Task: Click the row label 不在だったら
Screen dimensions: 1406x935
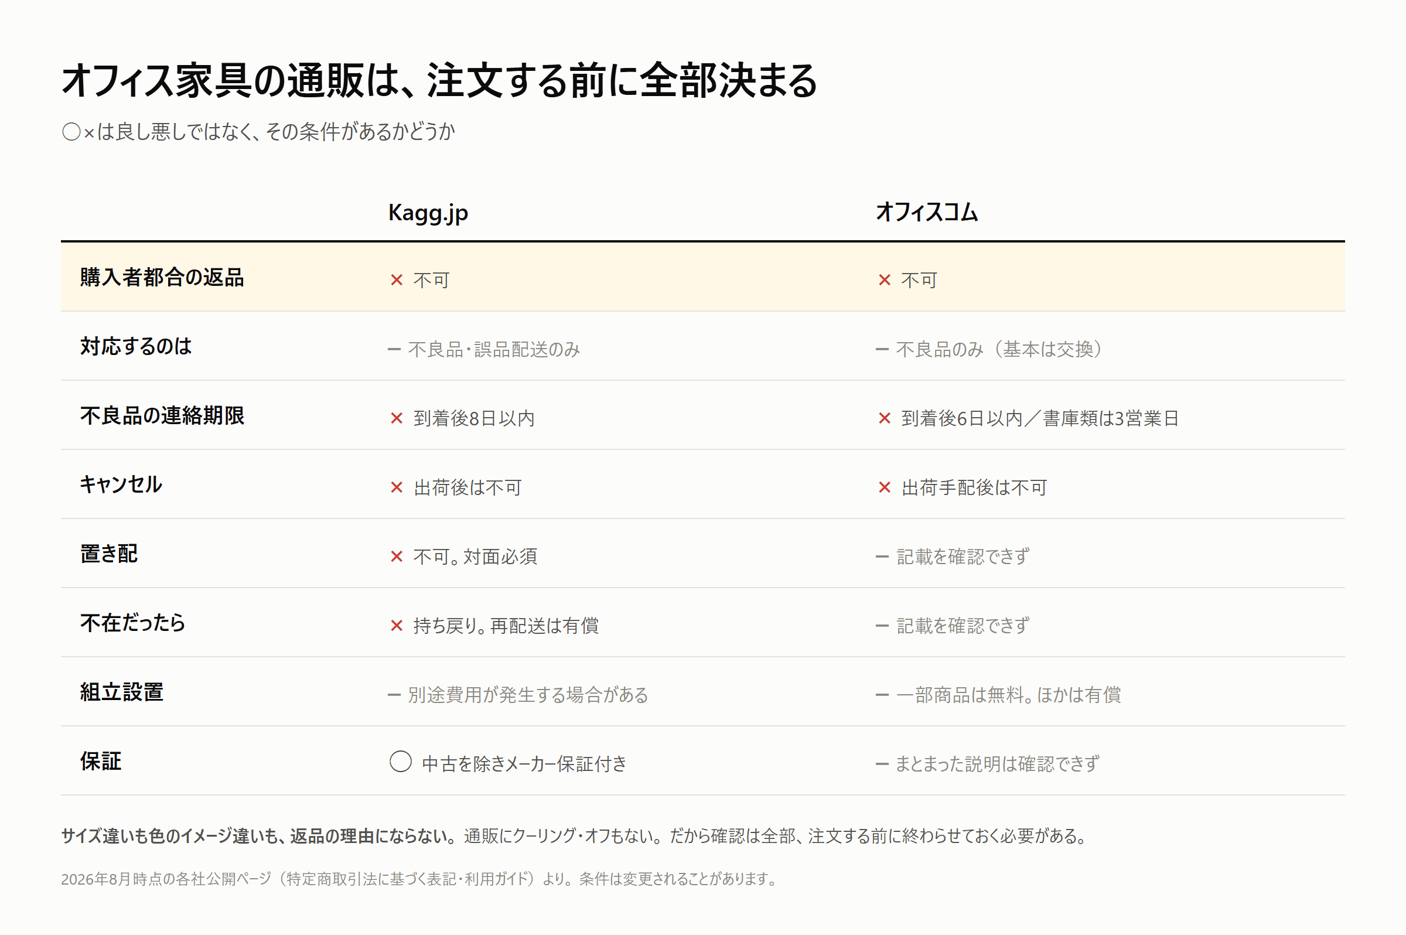Action: click(133, 623)
